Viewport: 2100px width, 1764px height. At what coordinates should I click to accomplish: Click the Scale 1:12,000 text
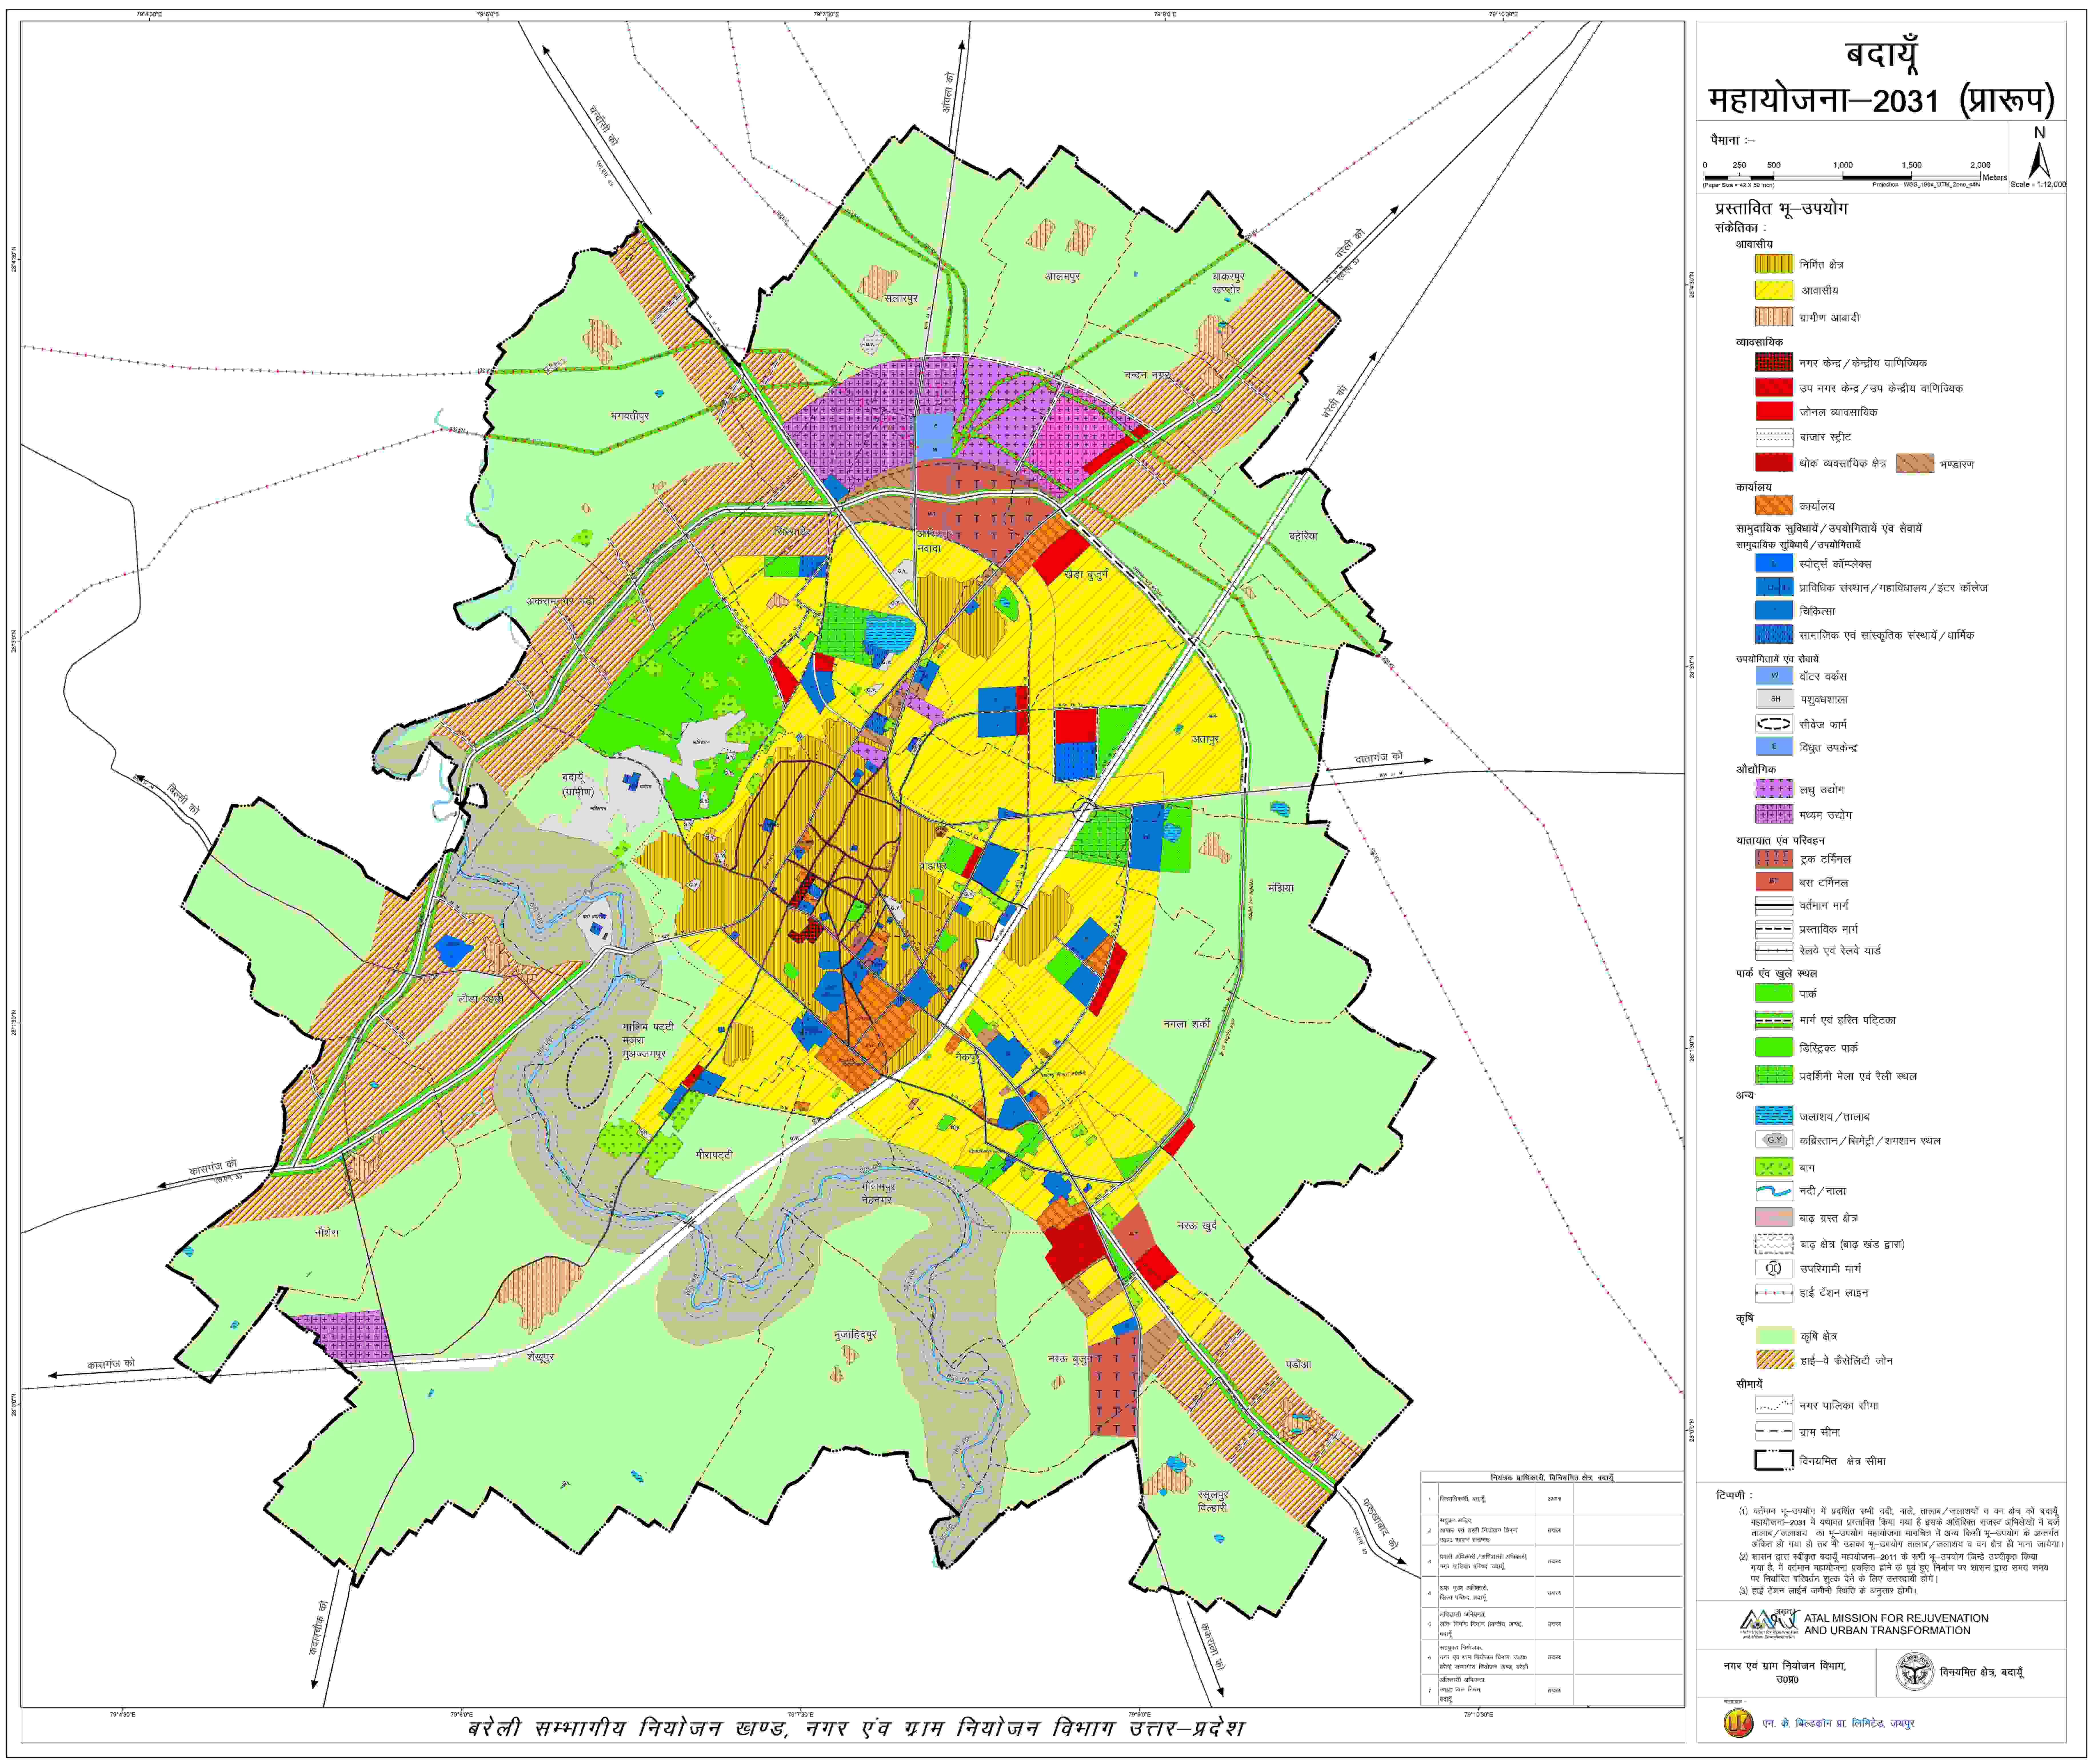pos(2038,185)
